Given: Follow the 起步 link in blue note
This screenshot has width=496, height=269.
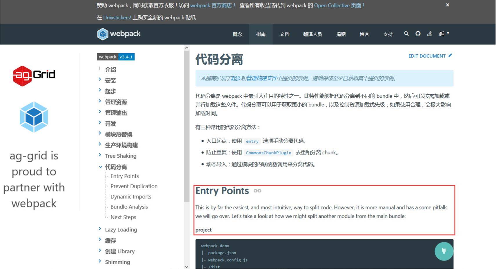Looking at the screenshot, I should click(x=236, y=78).
